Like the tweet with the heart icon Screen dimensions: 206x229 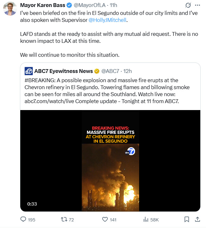tap(105, 219)
